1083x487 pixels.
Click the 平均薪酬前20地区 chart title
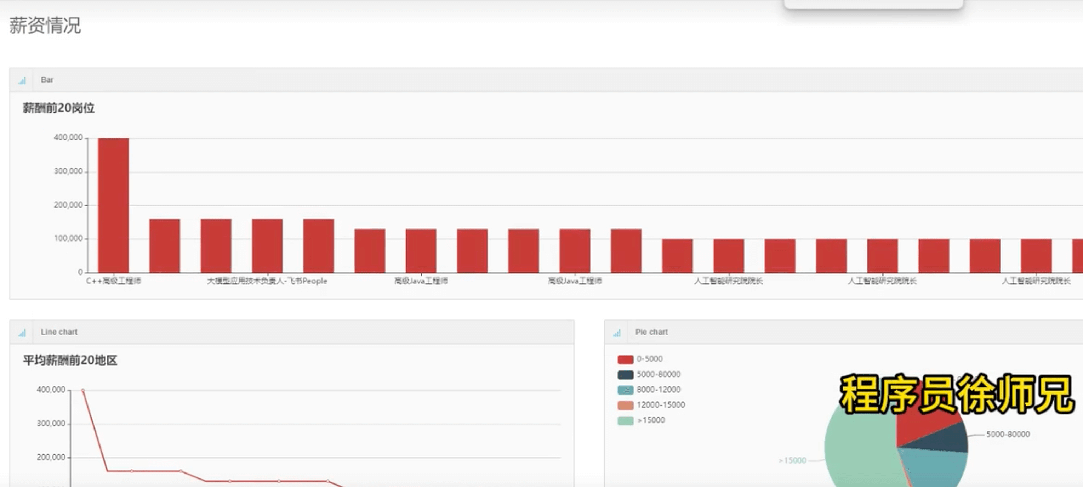click(x=70, y=360)
